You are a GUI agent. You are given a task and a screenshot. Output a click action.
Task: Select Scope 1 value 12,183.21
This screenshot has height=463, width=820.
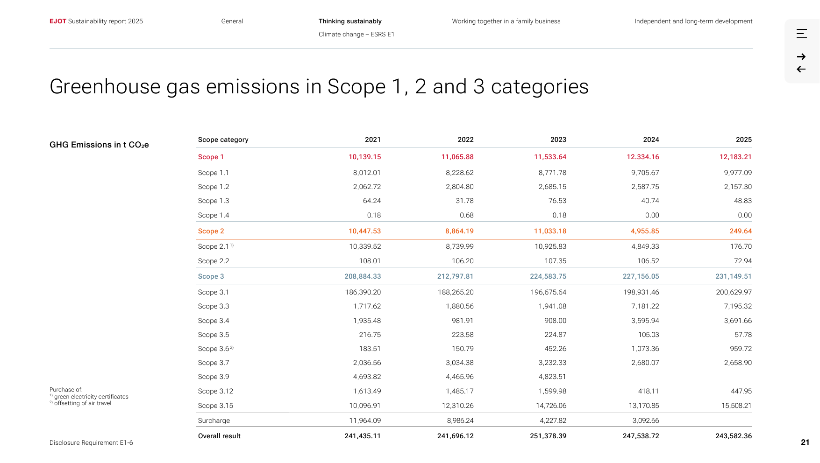(x=735, y=157)
